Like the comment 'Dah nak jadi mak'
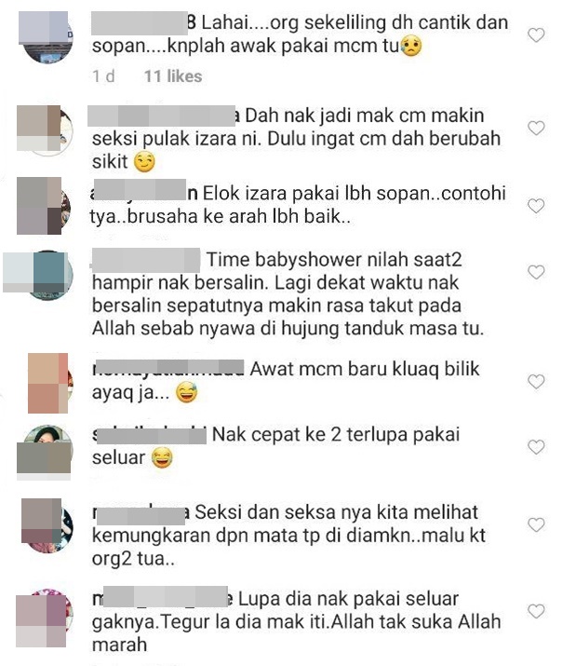The height and width of the screenshot is (666, 576). [x=536, y=128]
